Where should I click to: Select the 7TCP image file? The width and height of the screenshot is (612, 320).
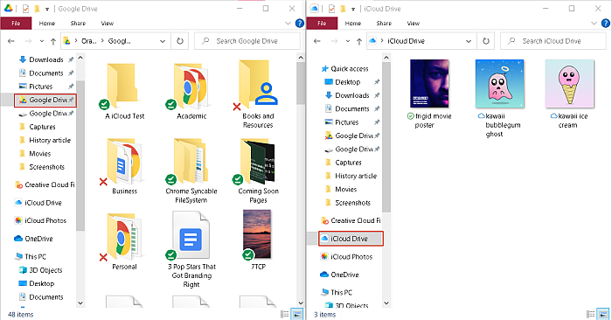point(258,240)
